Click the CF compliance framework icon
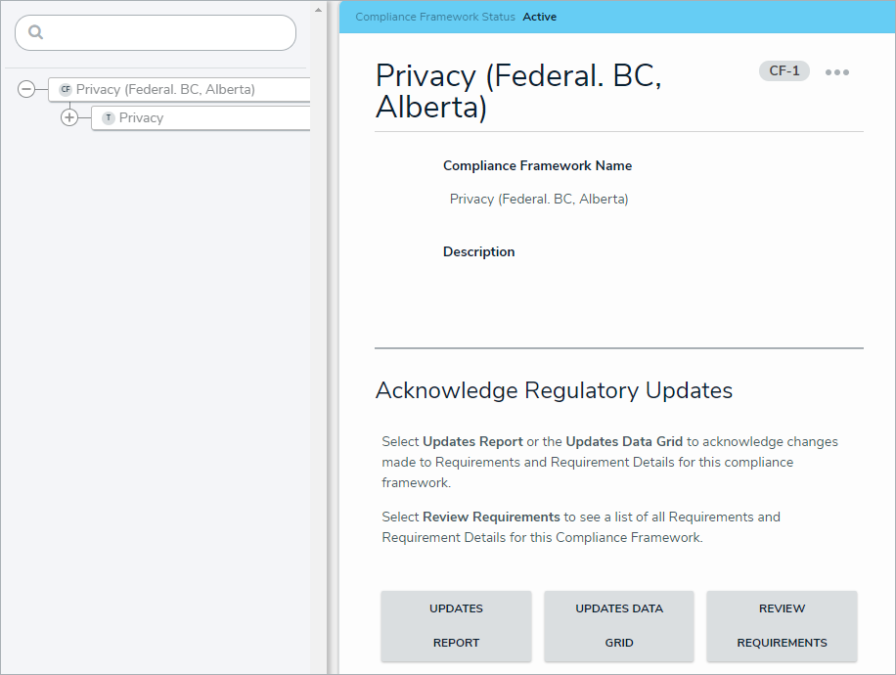The image size is (896, 675). tap(66, 89)
